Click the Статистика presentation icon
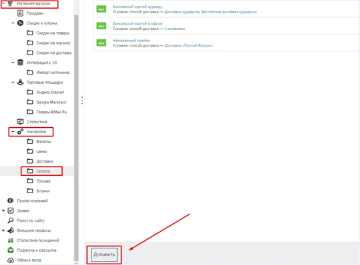 pos(20,122)
